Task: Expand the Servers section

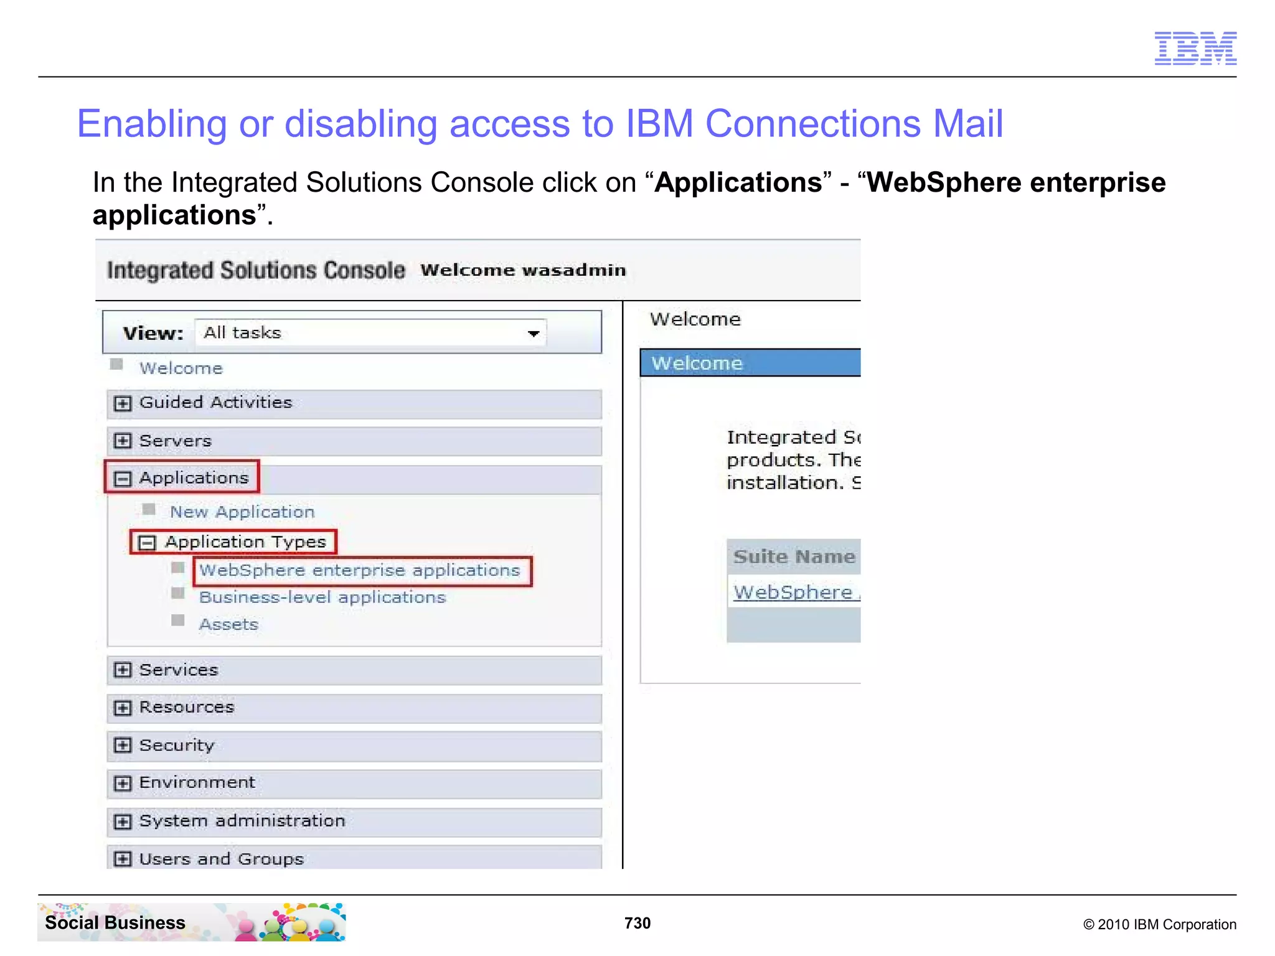Action: click(x=123, y=441)
